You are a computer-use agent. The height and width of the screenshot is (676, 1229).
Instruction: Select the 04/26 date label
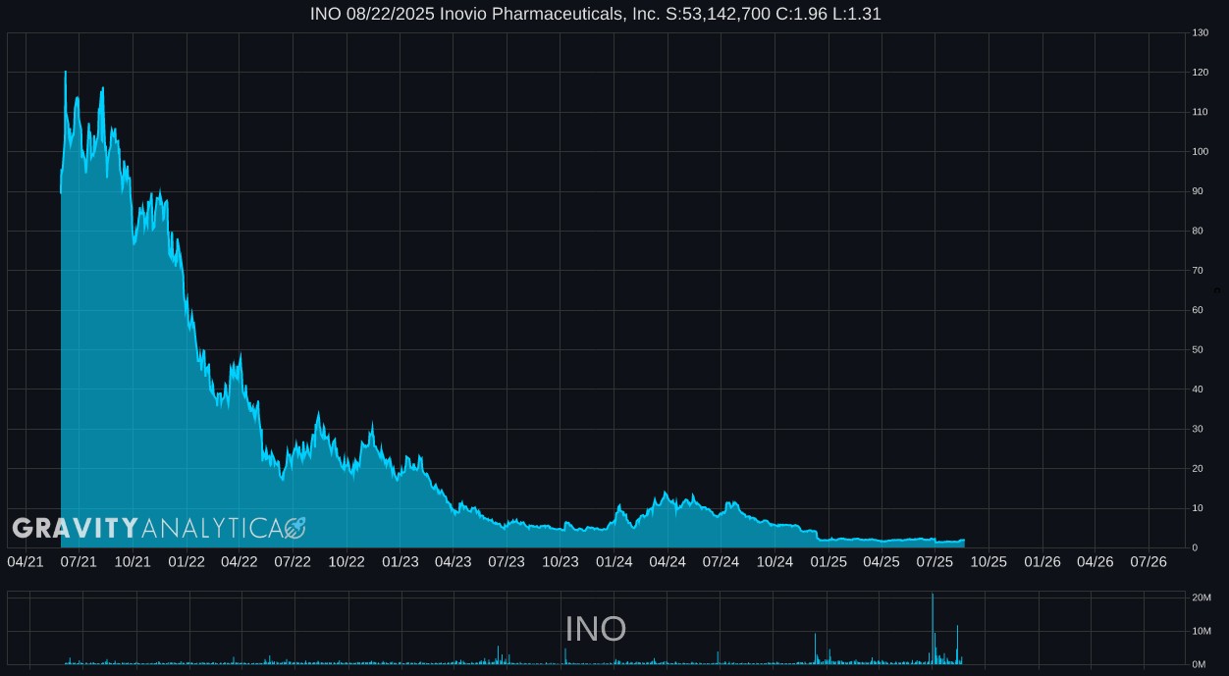(1095, 561)
